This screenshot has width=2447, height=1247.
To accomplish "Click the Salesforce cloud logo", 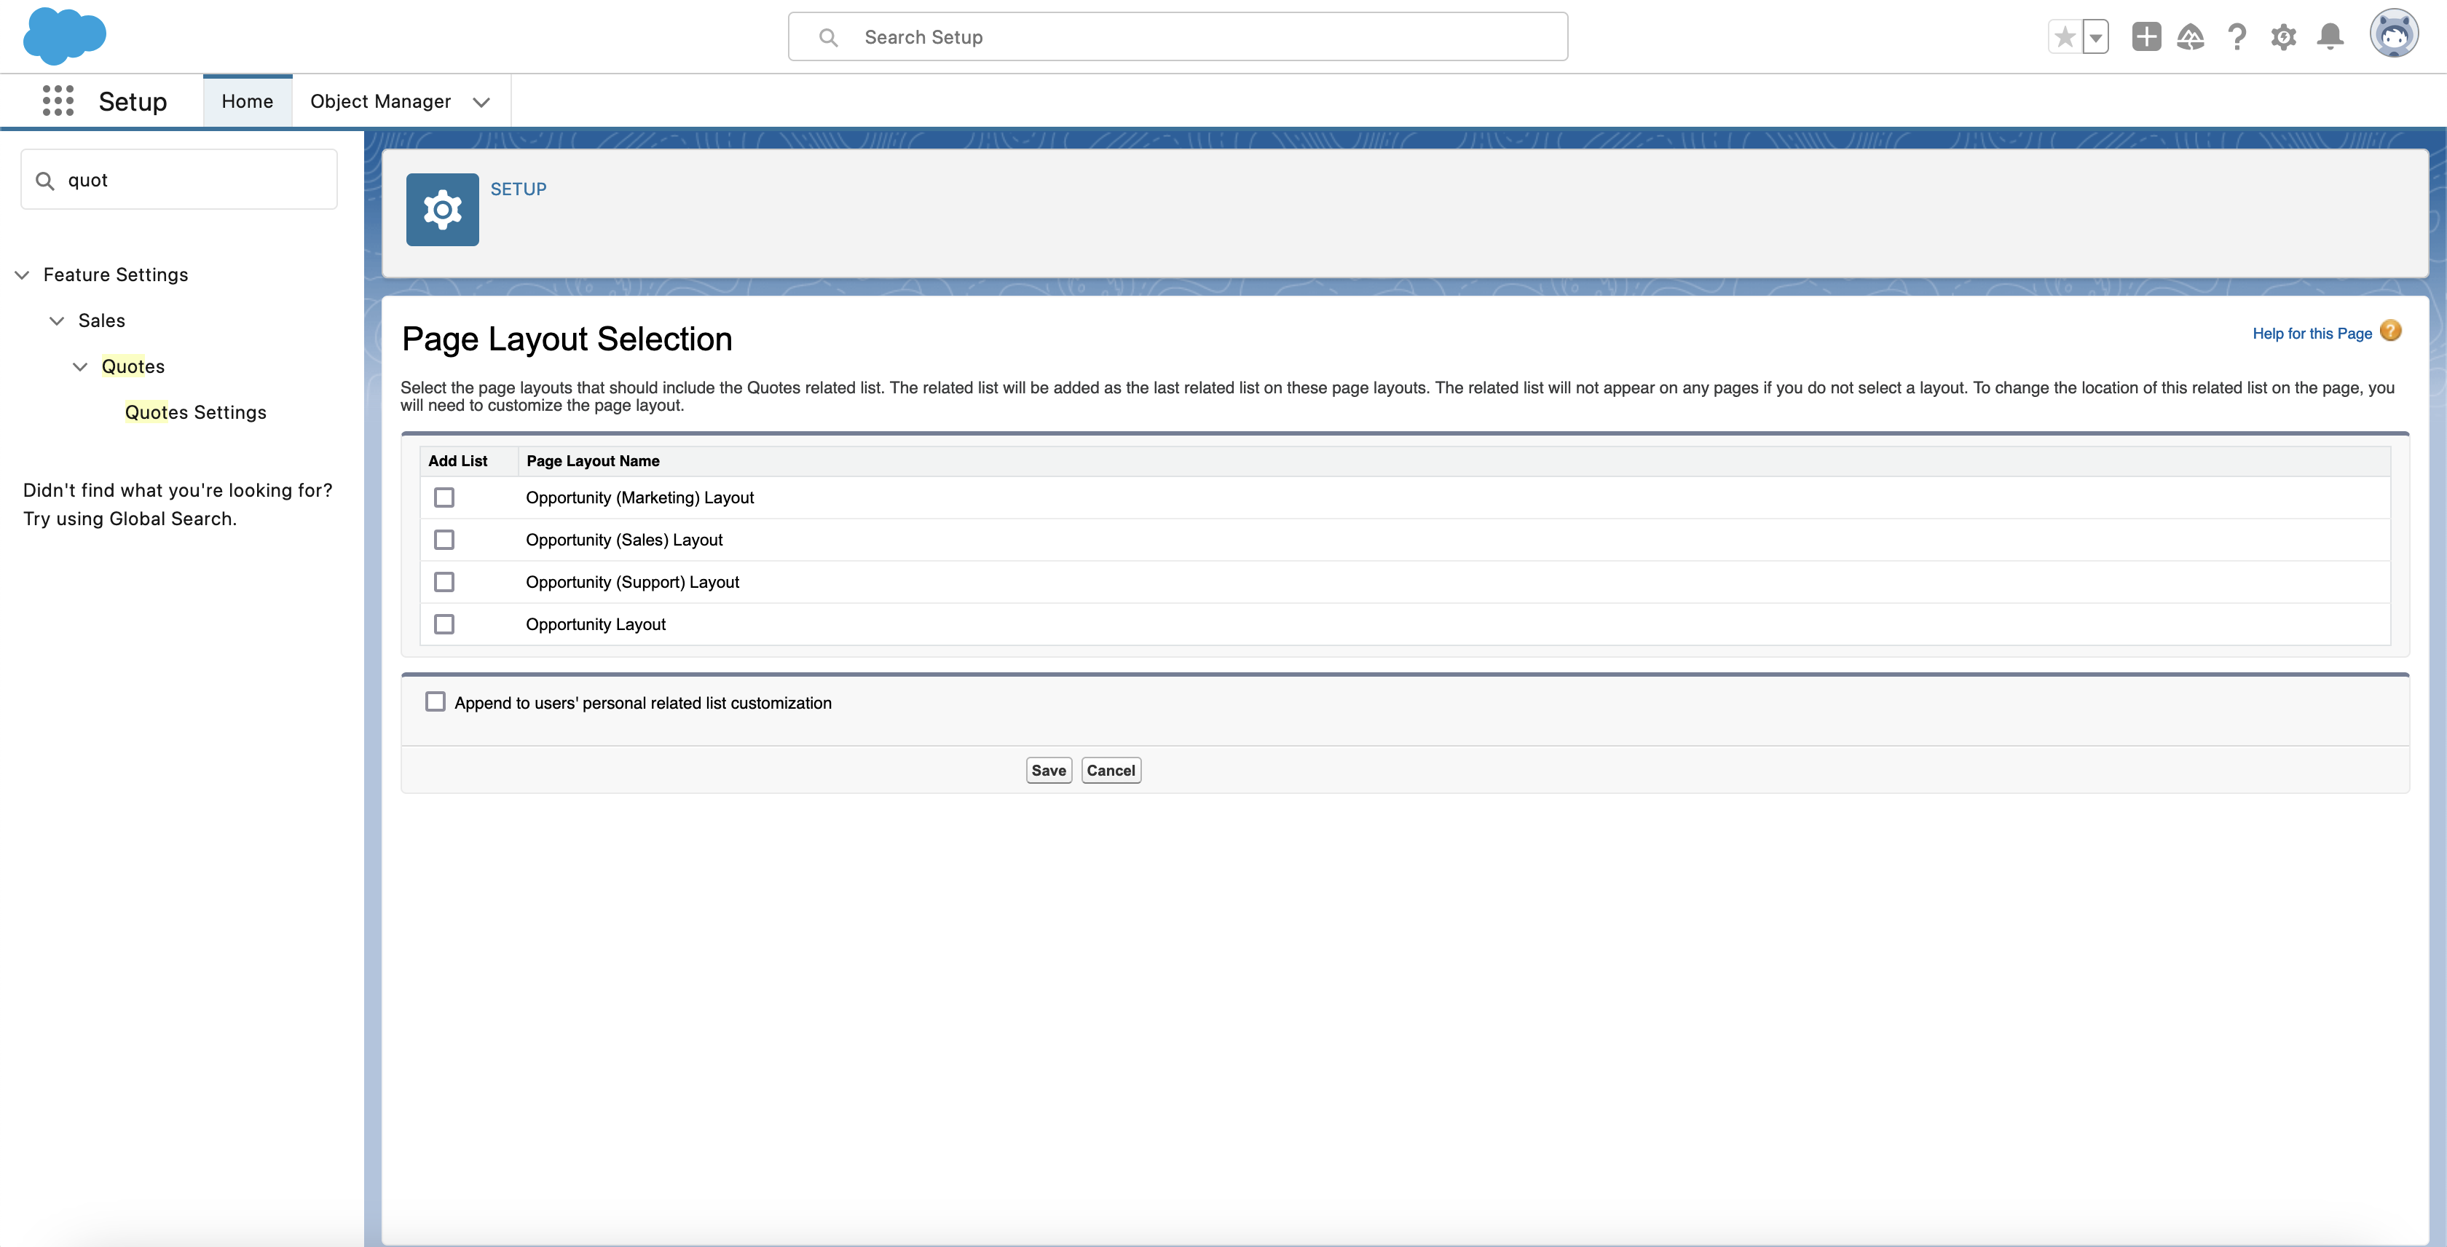I will click(x=63, y=36).
